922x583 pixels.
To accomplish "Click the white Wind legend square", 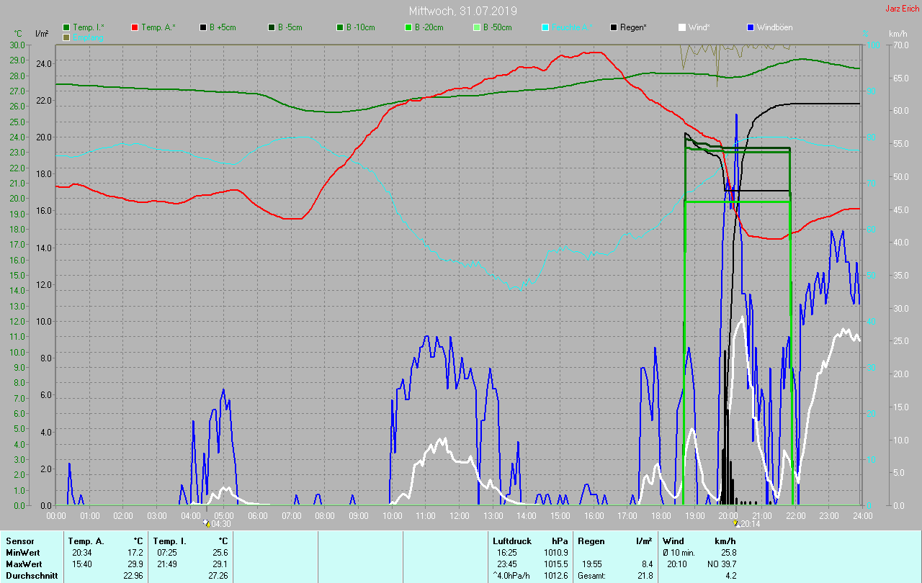I will (x=682, y=27).
